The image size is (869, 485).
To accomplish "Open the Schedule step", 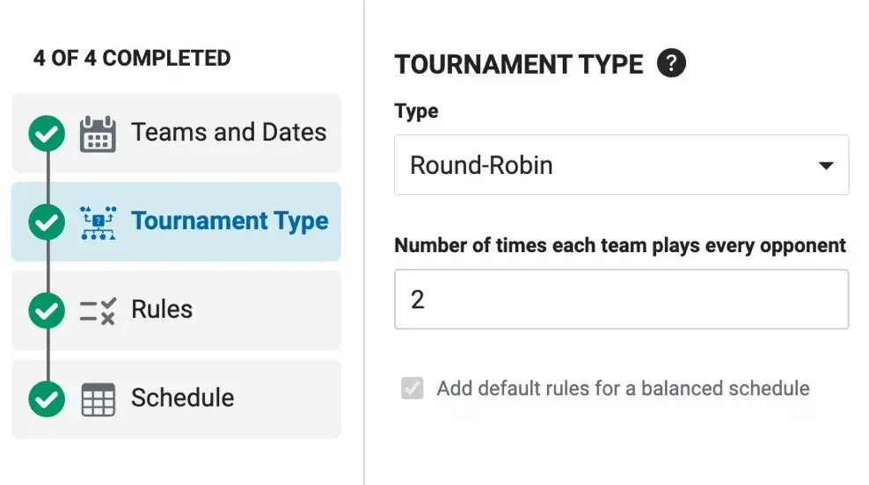I will [x=176, y=399].
